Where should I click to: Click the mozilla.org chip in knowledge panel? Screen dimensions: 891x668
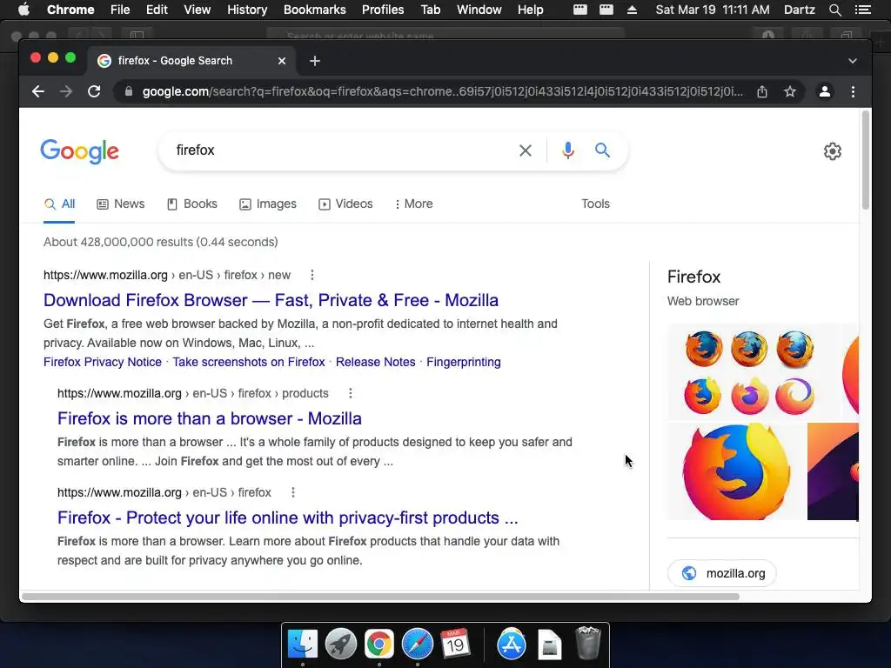tap(722, 573)
